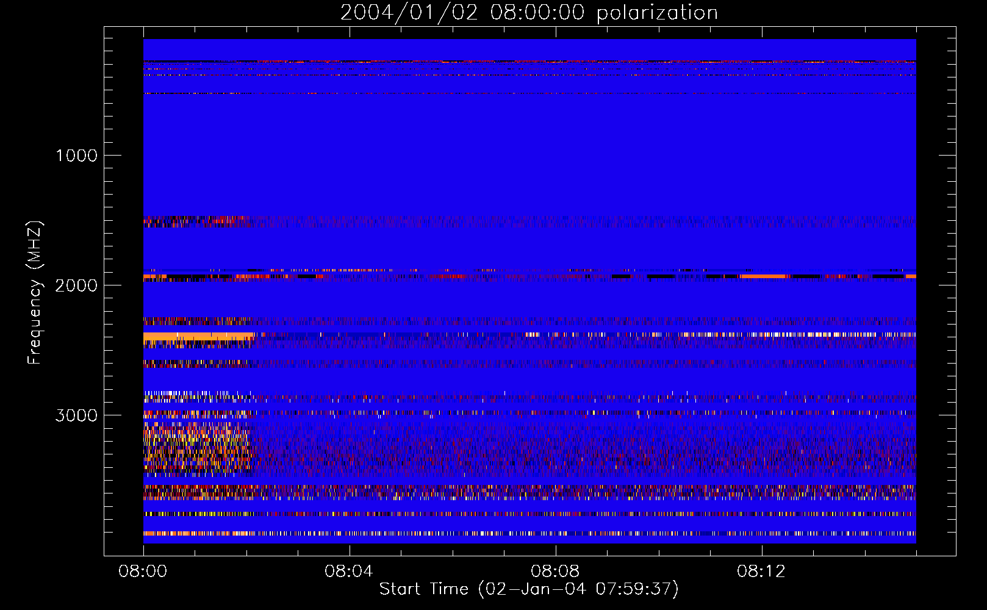Click the 3000 frequency tick label
The height and width of the screenshot is (610, 987).
tap(76, 415)
